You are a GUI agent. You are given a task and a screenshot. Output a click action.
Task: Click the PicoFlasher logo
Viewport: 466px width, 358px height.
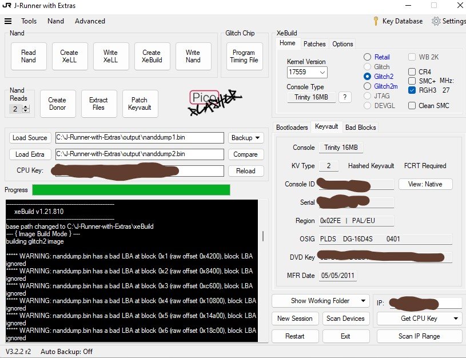click(x=215, y=102)
